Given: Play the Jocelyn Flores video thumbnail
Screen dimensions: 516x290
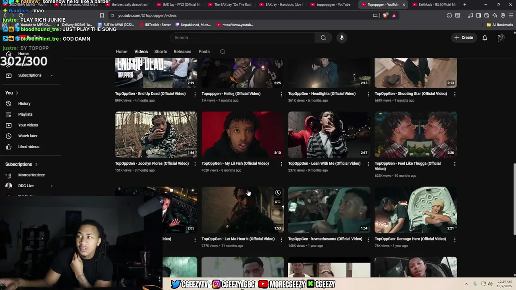Looking at the screenshot, I should click(156, 135).
